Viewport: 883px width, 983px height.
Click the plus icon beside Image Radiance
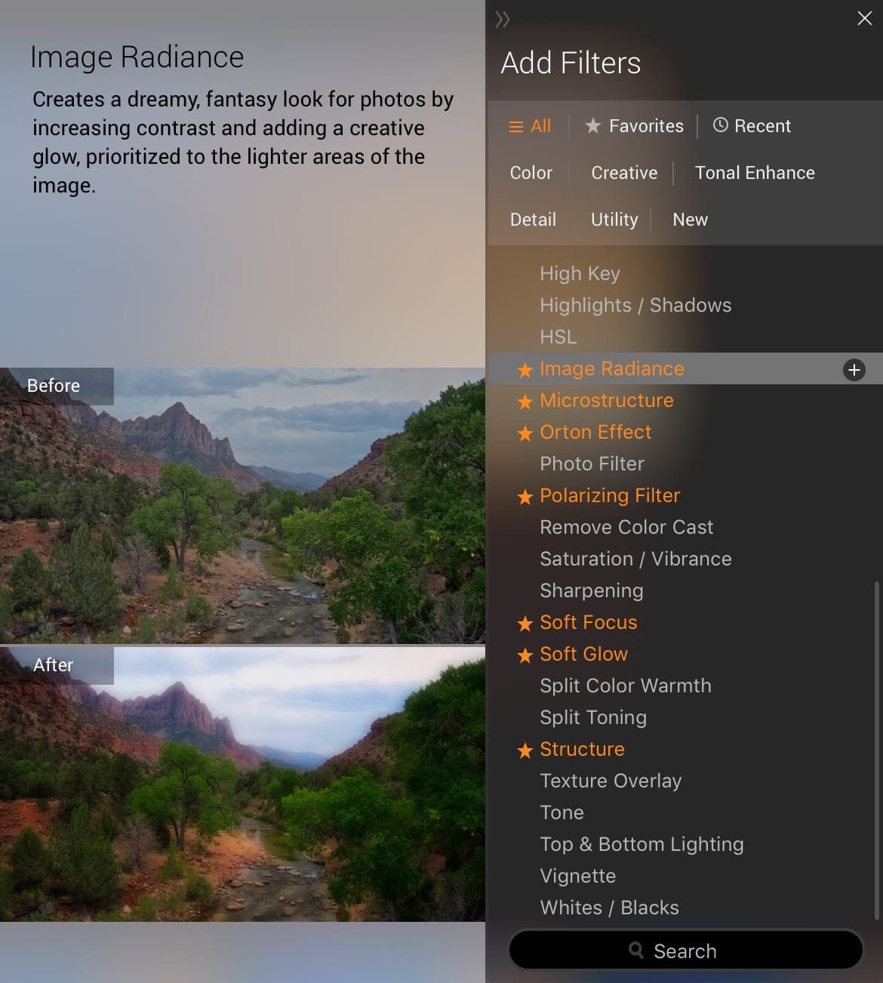pyautogui.click(x=854, y=370)
